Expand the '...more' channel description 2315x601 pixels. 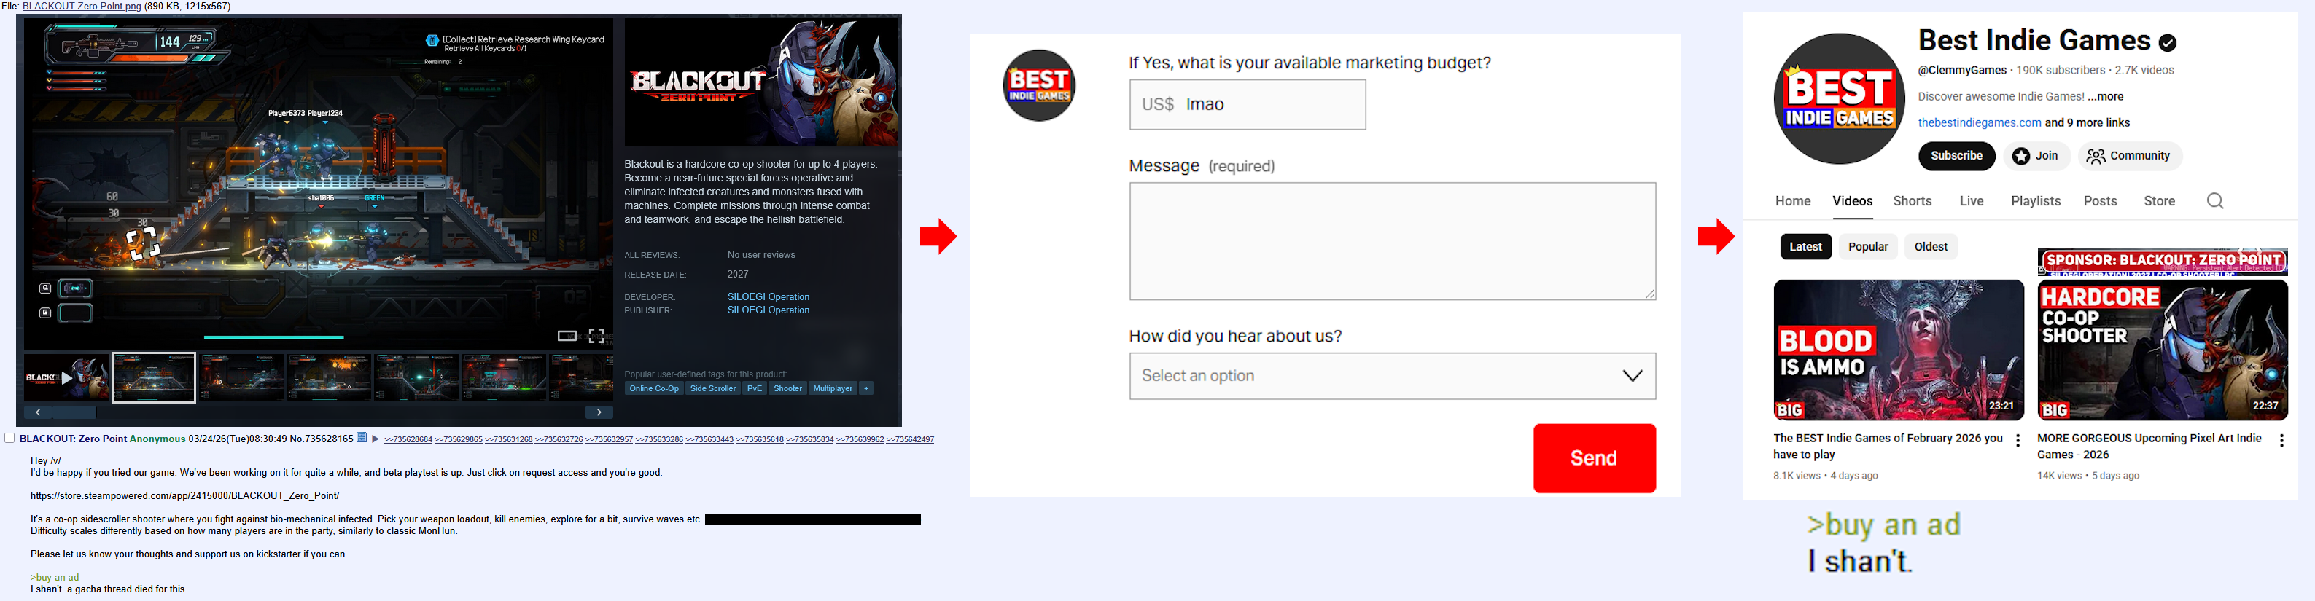point(2106,97)
